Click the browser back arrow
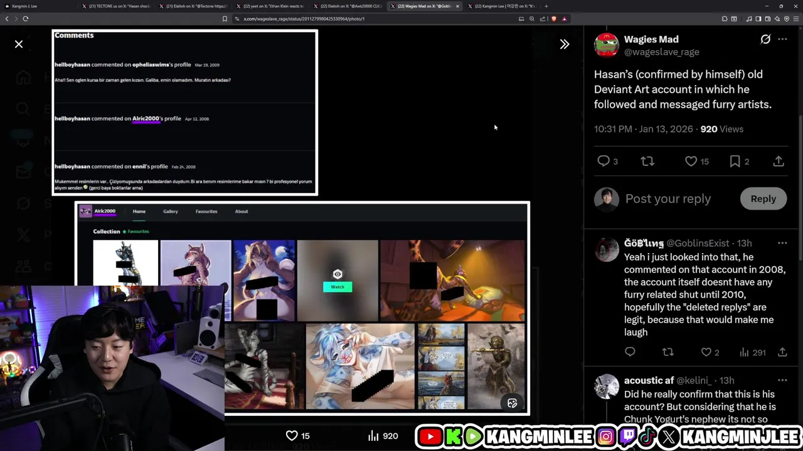 pos(7,19)
